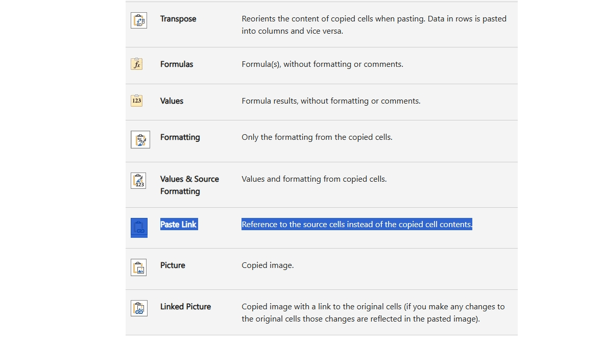This screenshot has height=344, width=602.
Task: Click the selected 'Reference to the source cells' description
Action: coord(356,225)
